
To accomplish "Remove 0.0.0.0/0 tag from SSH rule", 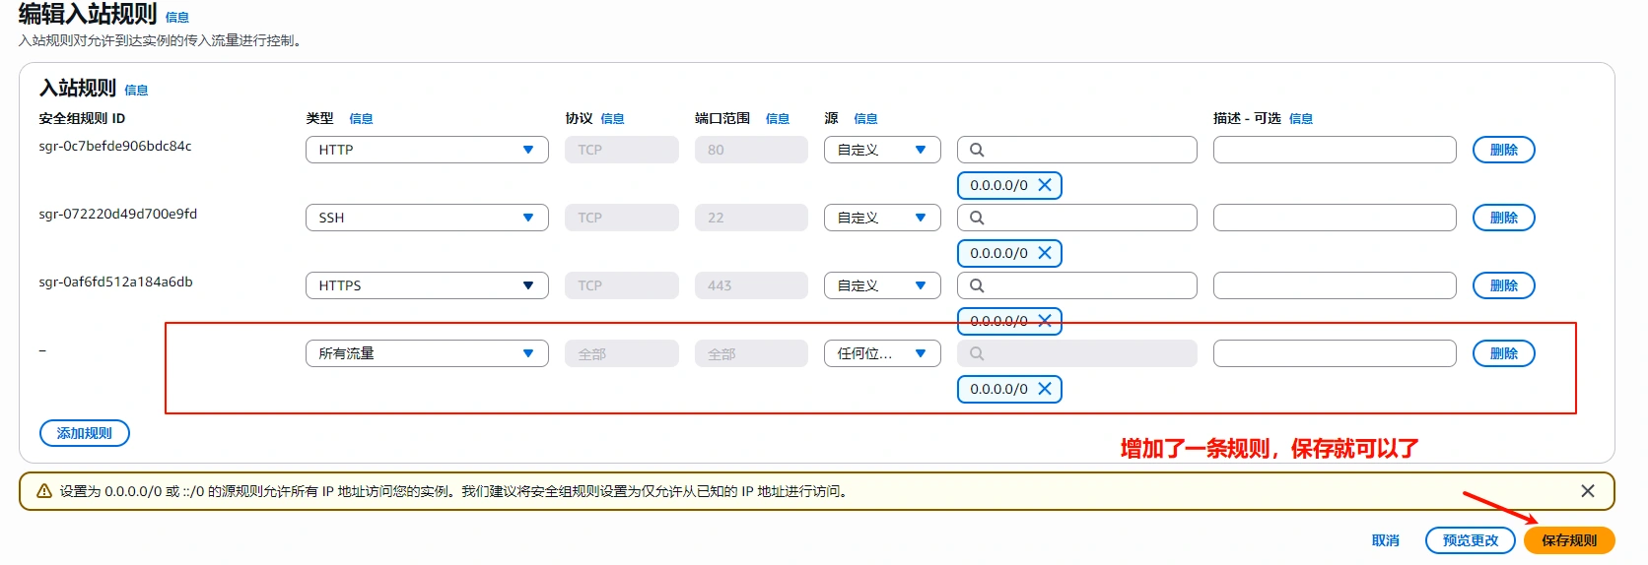I will point(1045,253).
